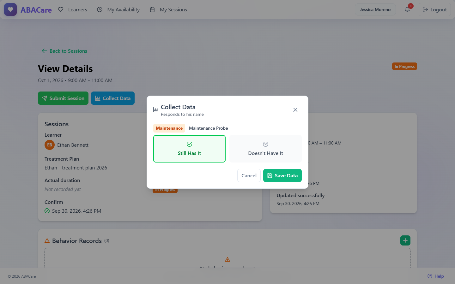Select the Still Has It option
This screenshot has height=284, width=455.
pos(189,149)
